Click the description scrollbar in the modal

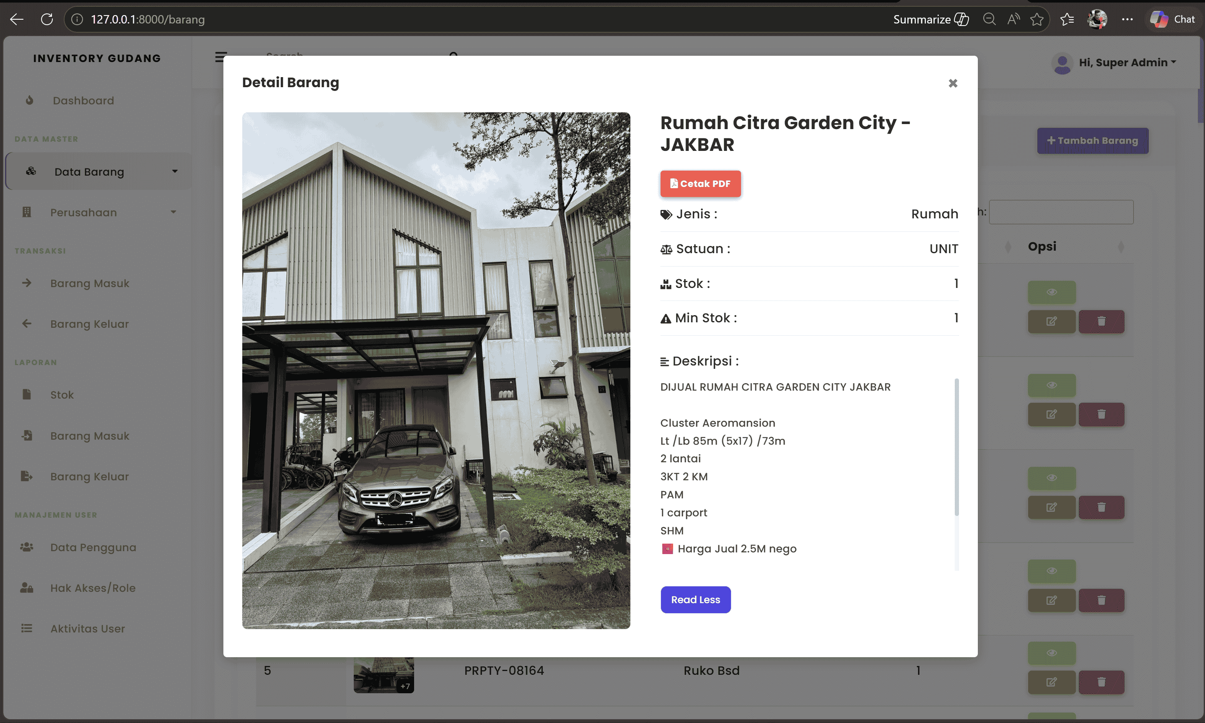tap(956, 447)
